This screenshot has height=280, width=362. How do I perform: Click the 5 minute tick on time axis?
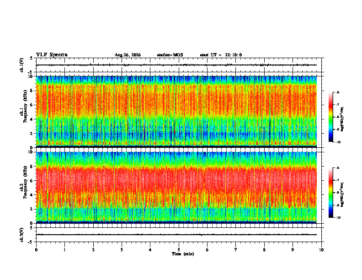pos(179,250)
